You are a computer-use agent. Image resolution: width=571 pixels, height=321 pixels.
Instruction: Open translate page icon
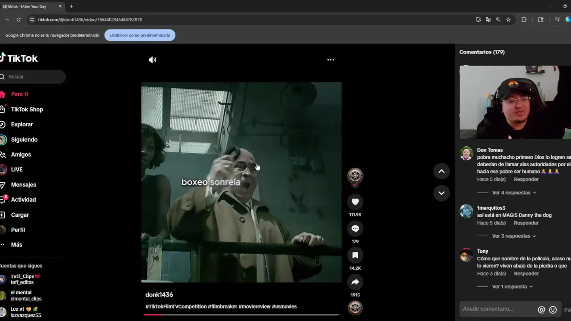coord(488,20)
